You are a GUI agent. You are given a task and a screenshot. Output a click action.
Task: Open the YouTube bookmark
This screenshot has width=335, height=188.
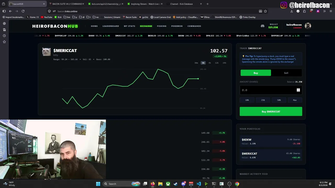click(46, 17)
